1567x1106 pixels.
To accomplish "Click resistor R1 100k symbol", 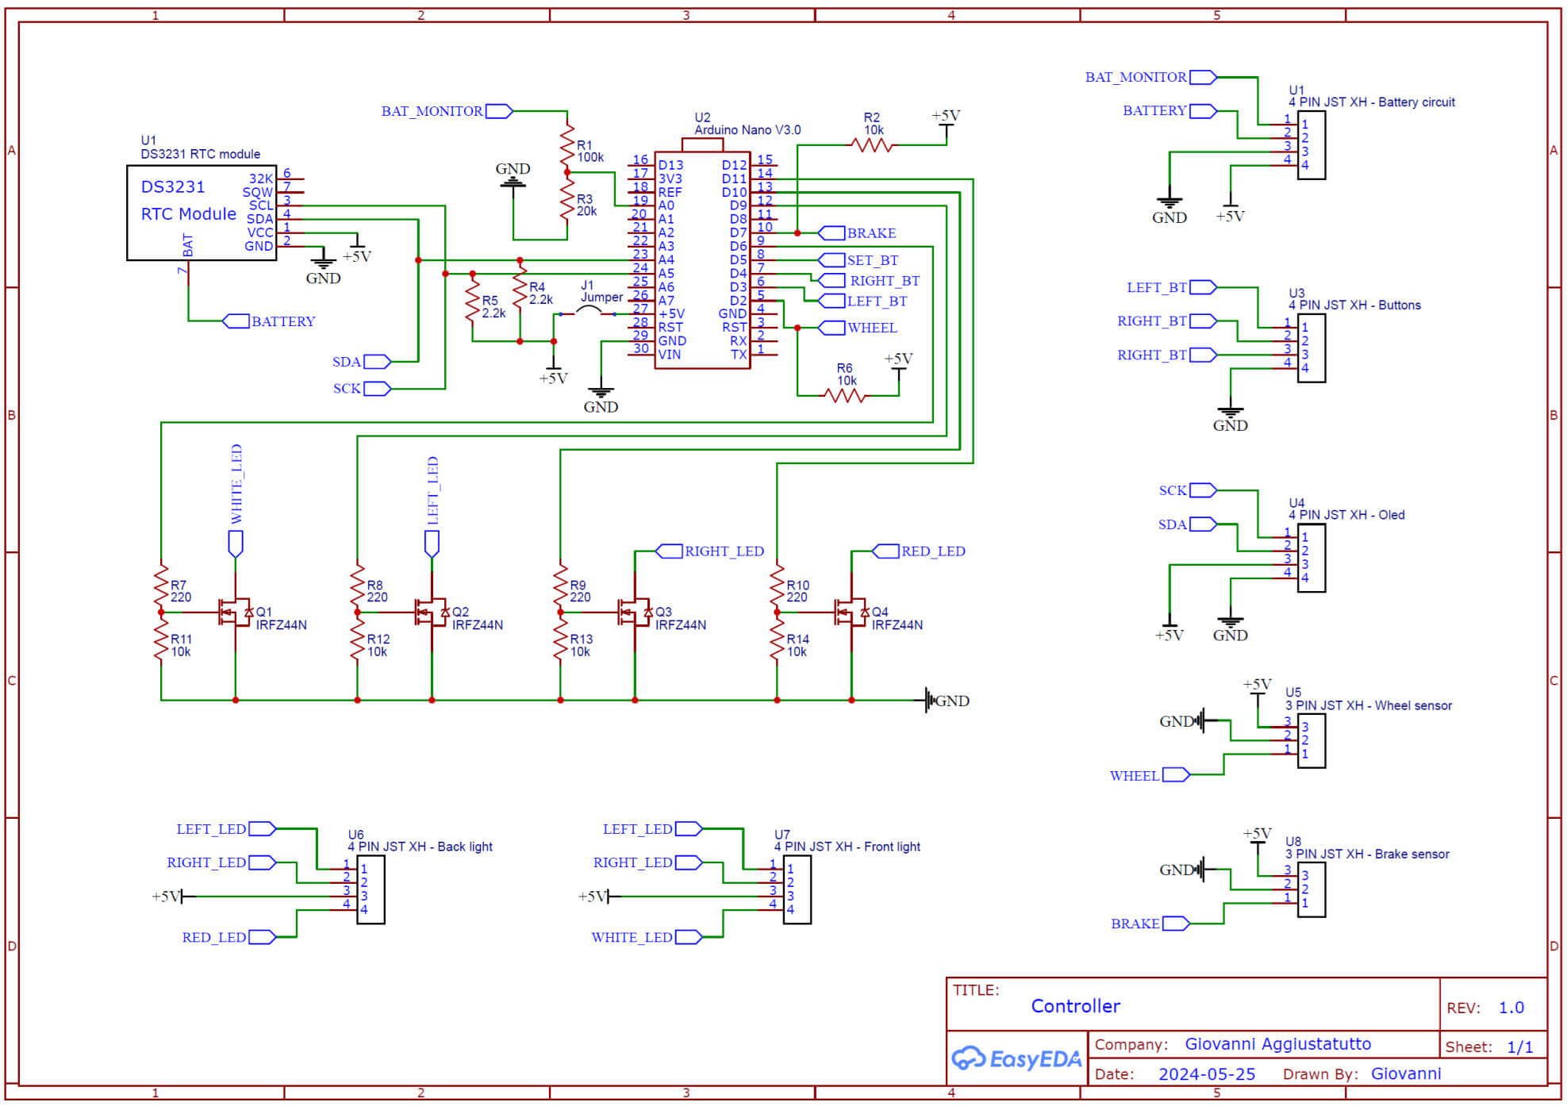I will [x=567, y=146].
